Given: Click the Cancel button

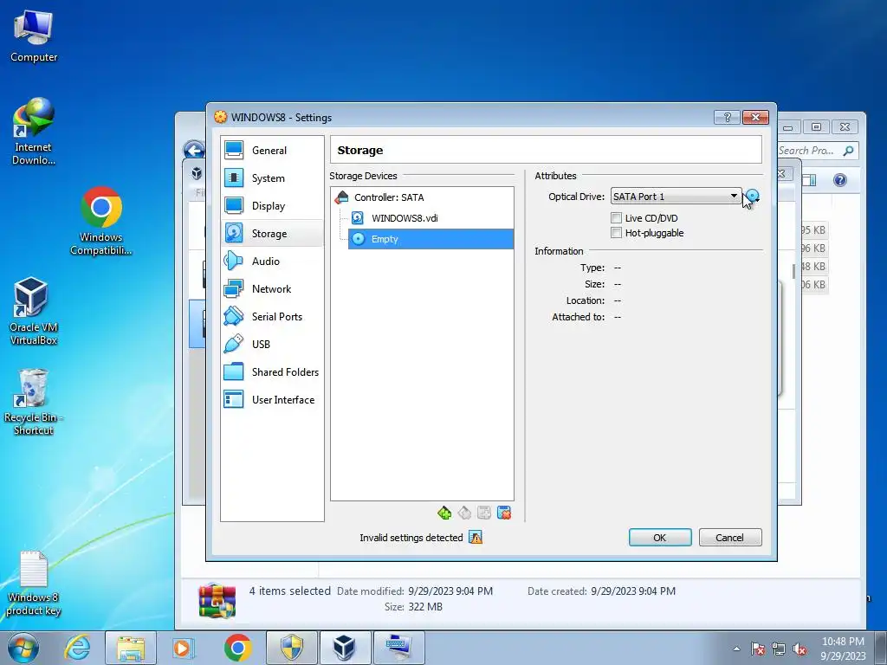Looking at the screenshot, I should pos(730,538).
